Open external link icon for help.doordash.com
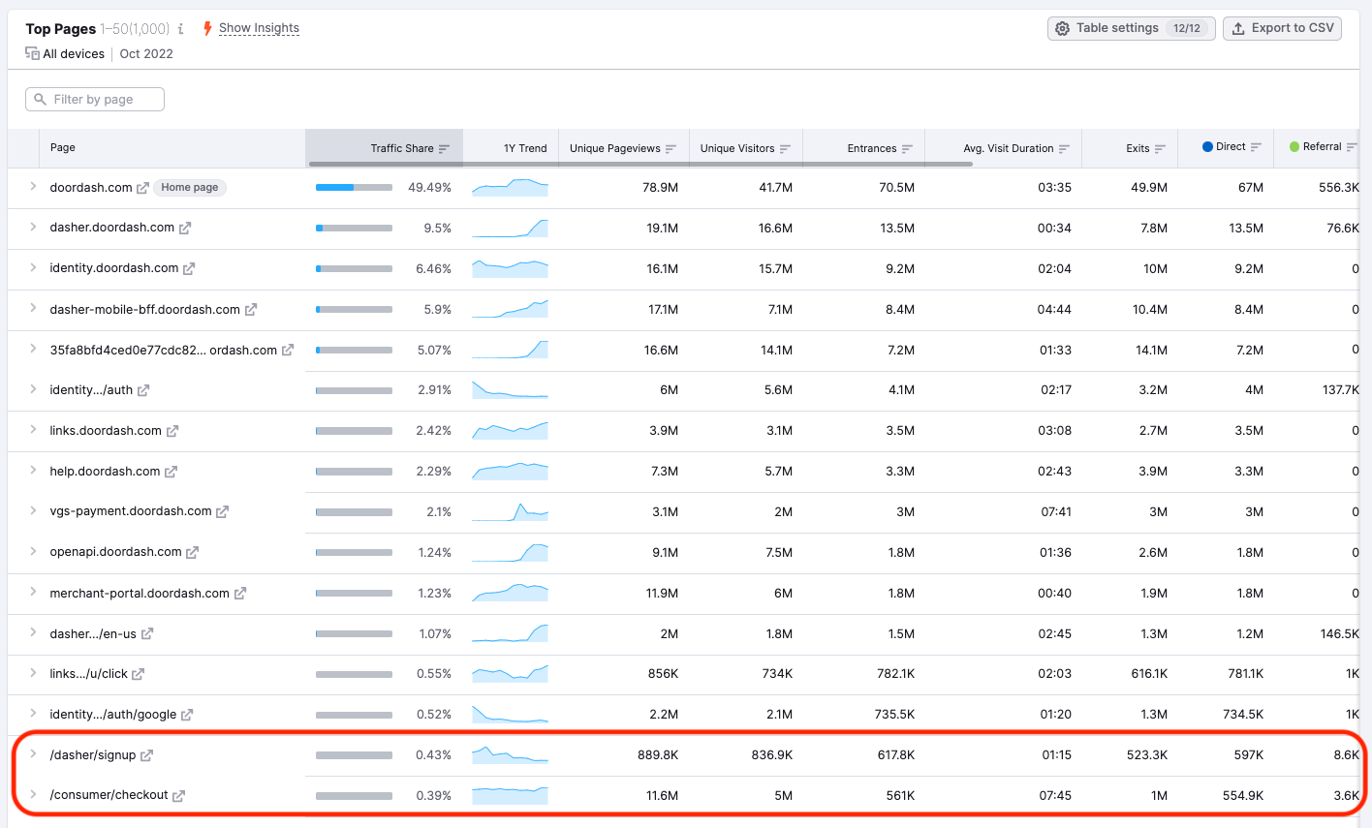1372x828 pixels. (171, 472)
